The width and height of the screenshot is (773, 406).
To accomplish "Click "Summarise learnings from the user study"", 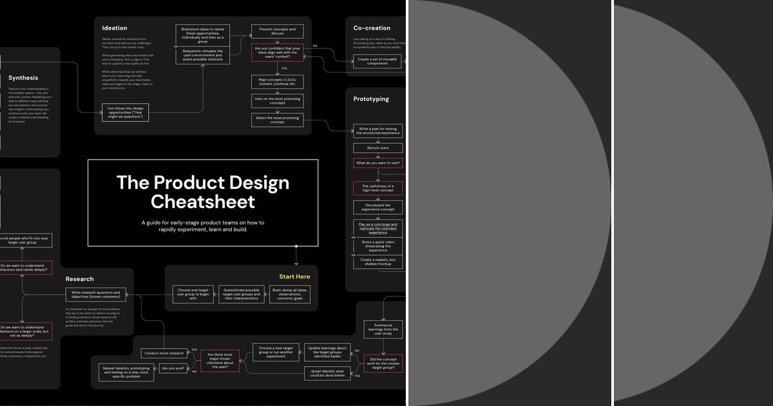I will click(384, 328).
